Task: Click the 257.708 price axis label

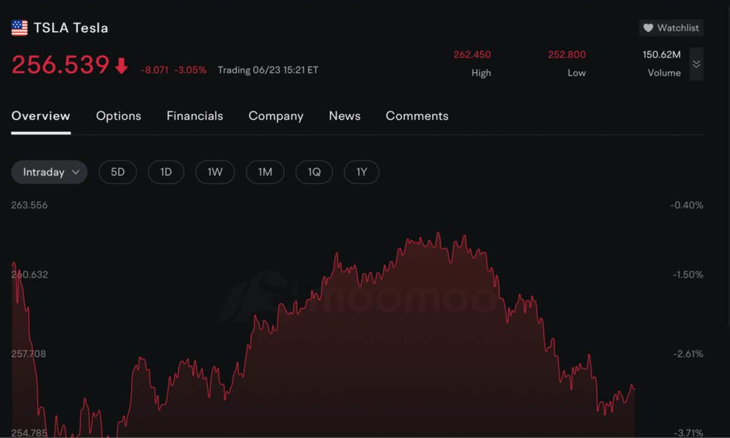Action: (29, 354)
